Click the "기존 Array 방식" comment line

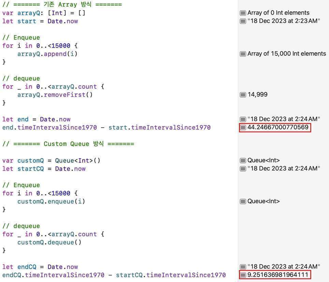pos(62,5)
